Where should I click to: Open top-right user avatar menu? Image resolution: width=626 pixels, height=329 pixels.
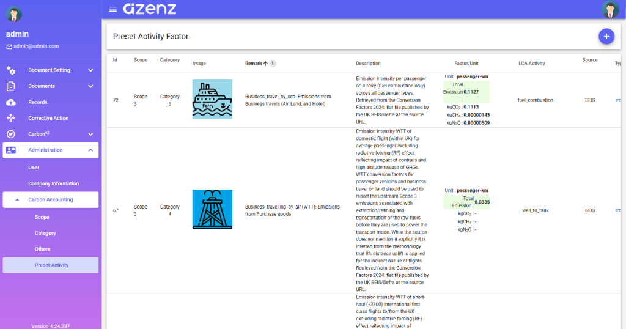(x=609, y=9)
